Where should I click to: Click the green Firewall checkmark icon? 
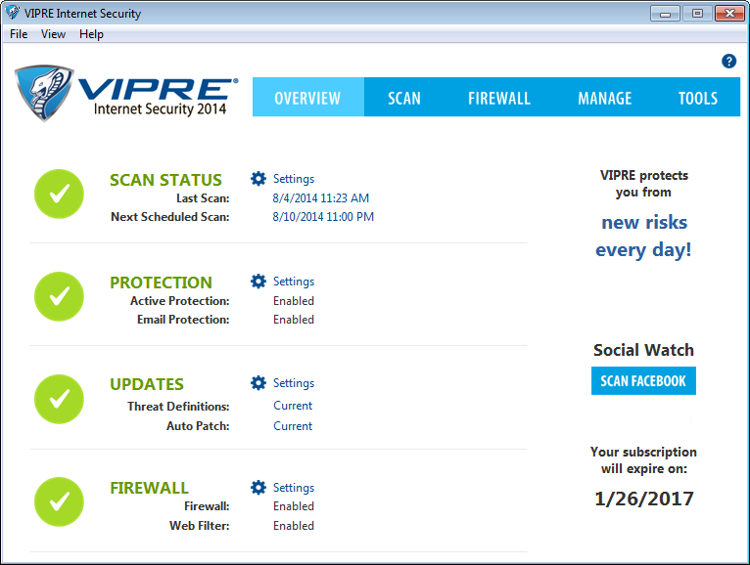59,501
